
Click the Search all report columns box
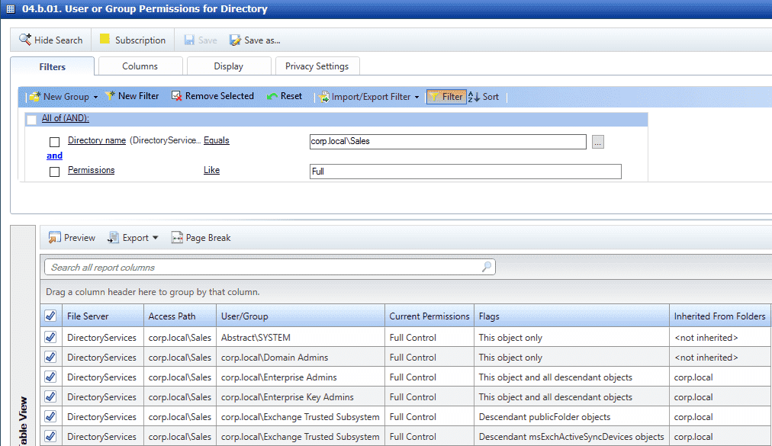click(x=270, y=267)
